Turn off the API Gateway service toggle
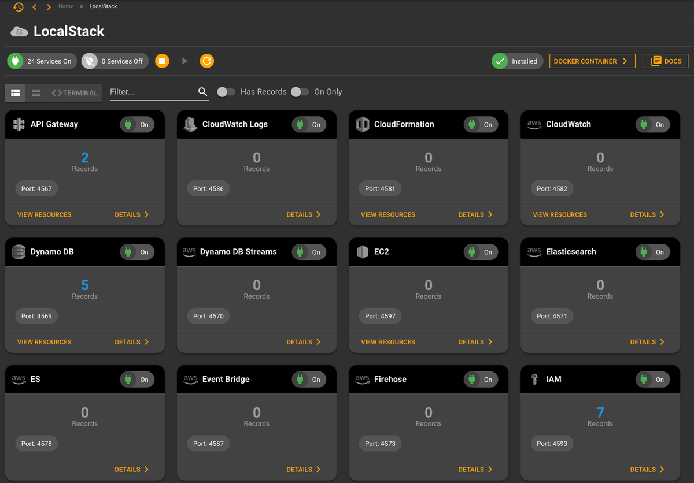 (137, 124)
